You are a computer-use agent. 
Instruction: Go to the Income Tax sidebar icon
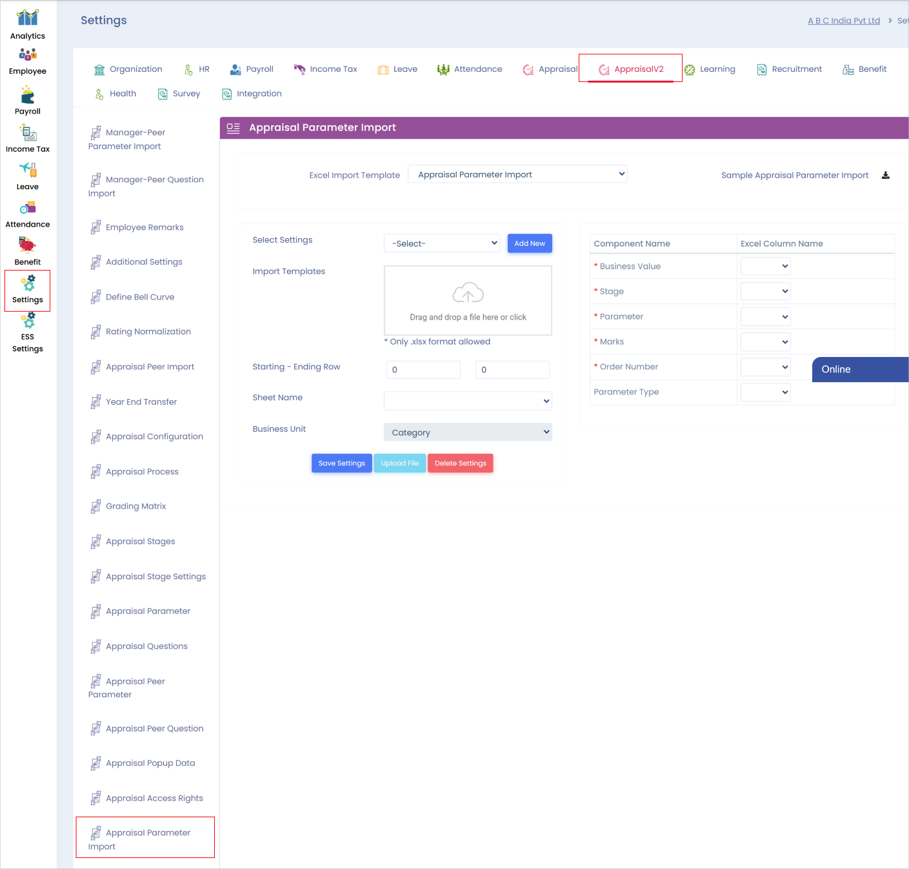tap(27, 133)
